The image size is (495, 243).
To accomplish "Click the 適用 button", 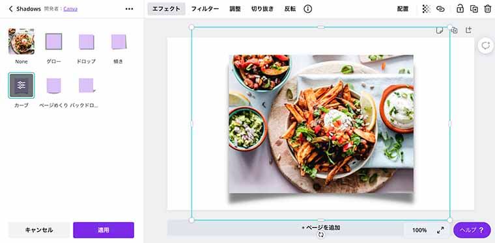I will pos(104,230).
